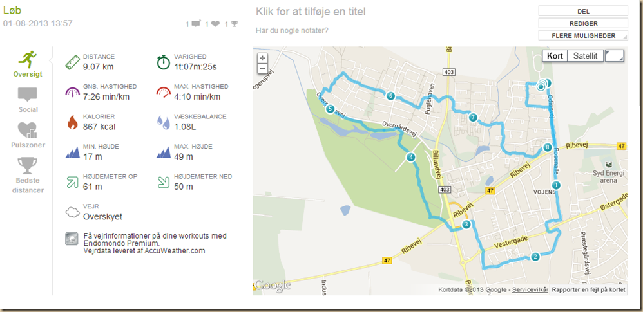This screenshot has width=643, height=312.
Task: Expand the map fullscreen corner control
Action: pyautogui.click(x=614, y=56)
